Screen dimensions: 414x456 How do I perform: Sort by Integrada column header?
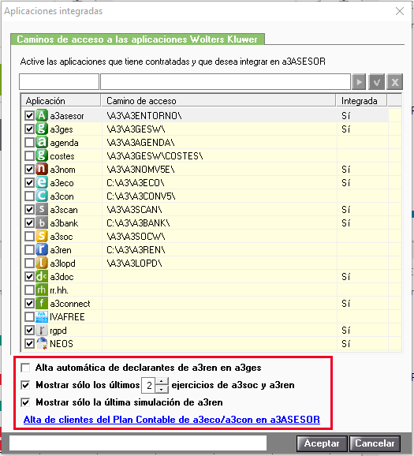point(361,101)
